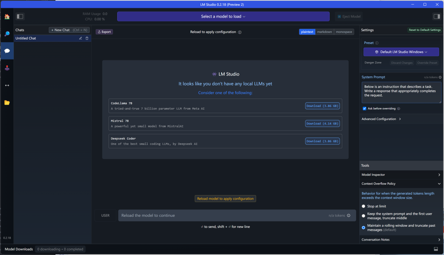Click Override Preset in Danger Zone

pos(427,63)
